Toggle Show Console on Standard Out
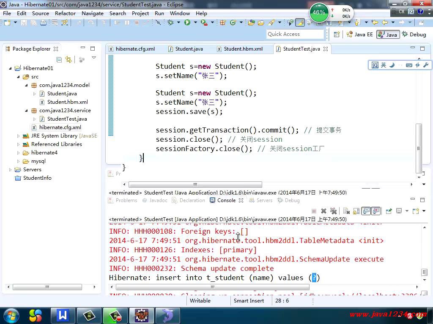Screen dimensions: 433x324 [x=366, y=211]
